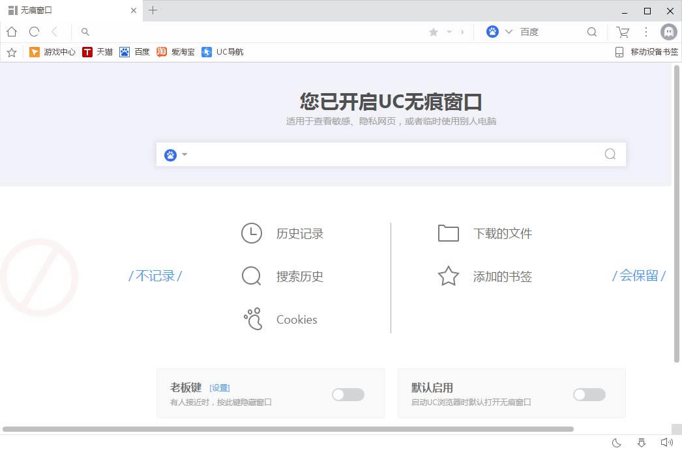Open the three-dot browser menu

[x=646, y=32]
